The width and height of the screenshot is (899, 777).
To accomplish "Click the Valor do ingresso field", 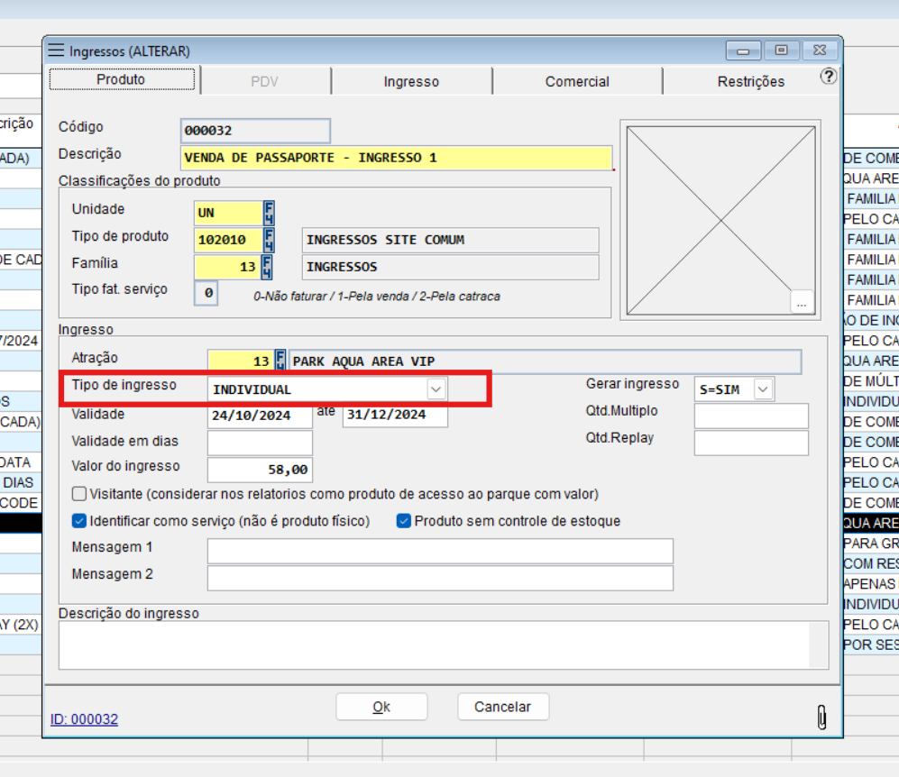I will click(260, 470).
